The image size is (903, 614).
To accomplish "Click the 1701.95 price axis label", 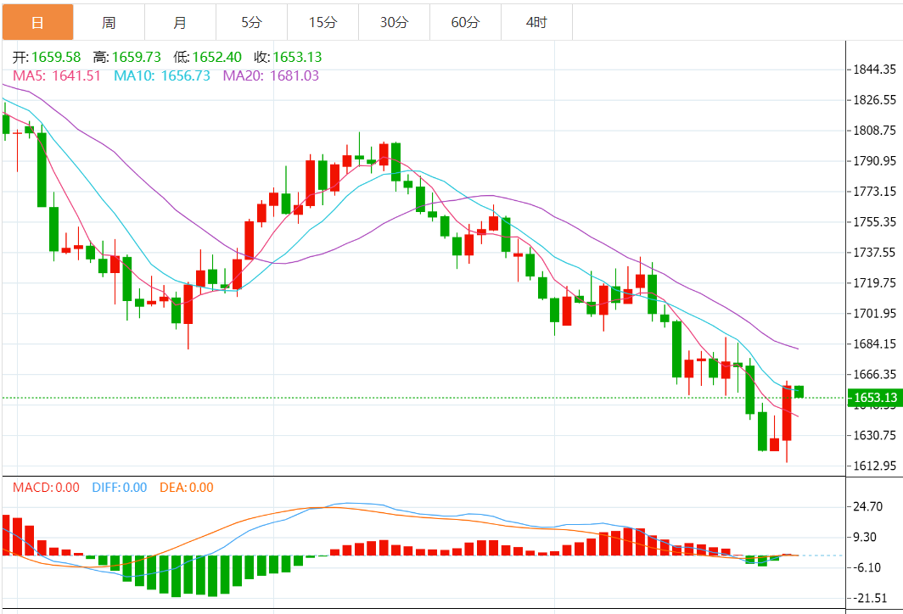I will pyautogui.click(x=874, y=314).
